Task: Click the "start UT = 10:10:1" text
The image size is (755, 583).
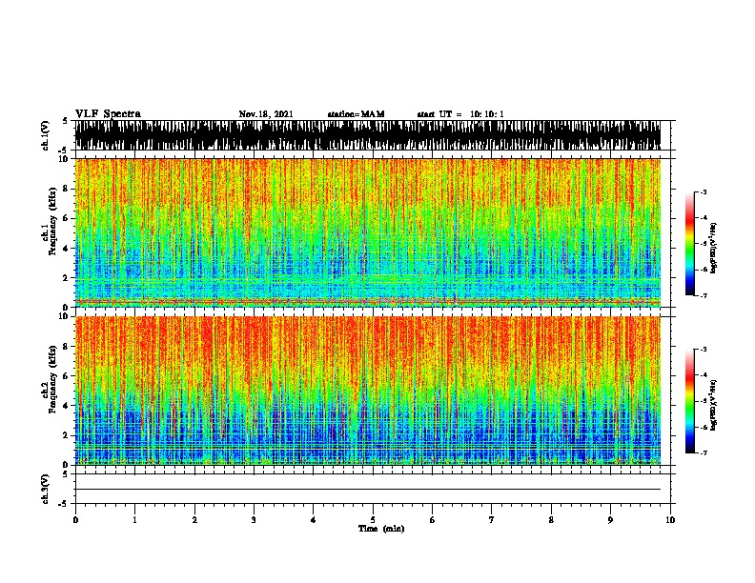Action: [x=460, y=114]
